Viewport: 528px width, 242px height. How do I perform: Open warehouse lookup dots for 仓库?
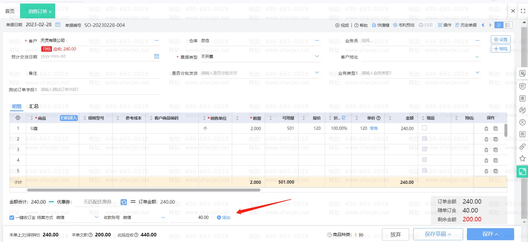(x=317, y=40)
